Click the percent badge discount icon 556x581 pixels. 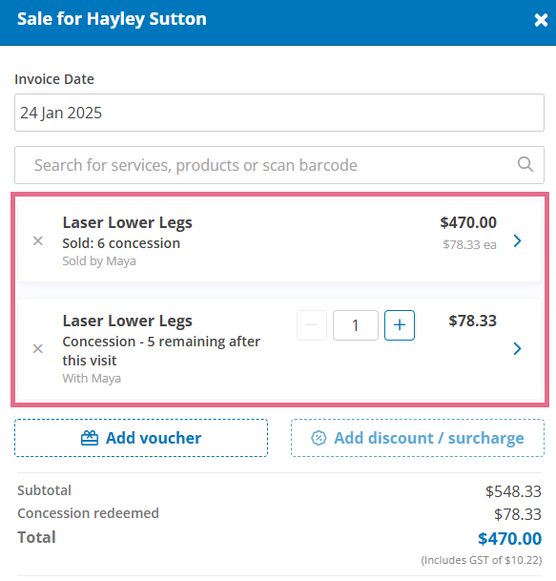[319, 438]
